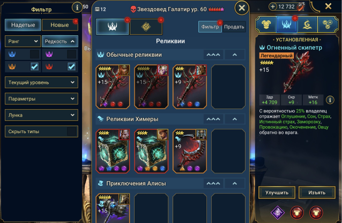342x223 pixels.
Task: Click the Улучшить button
Action: 277,193
